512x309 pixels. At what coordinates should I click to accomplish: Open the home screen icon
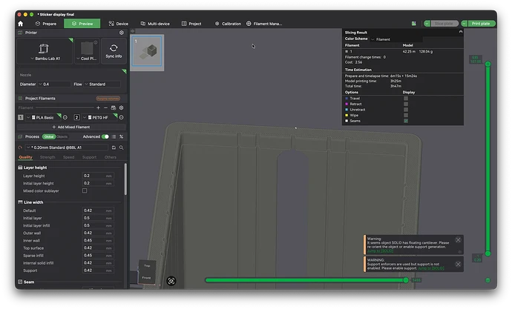pos(21,24)
